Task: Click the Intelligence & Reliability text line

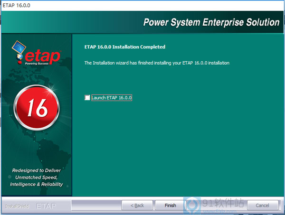Action: (x=37, y=184)
